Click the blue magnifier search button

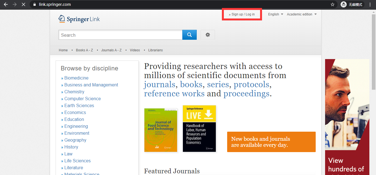(190, 35)
